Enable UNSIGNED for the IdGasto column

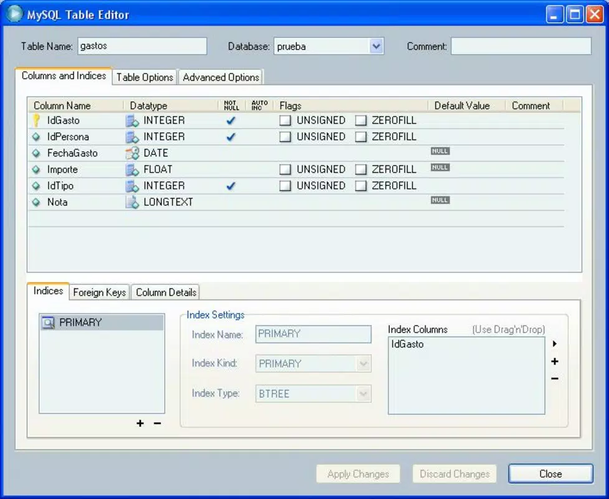285,120
